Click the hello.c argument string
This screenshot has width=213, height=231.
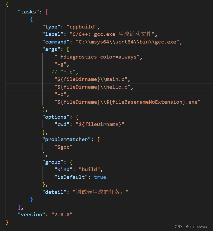click(92, 87)
